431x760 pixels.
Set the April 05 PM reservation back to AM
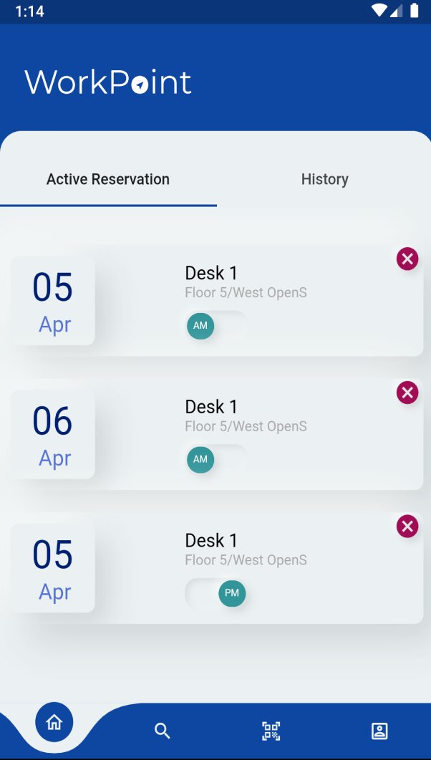click(215, 593)
